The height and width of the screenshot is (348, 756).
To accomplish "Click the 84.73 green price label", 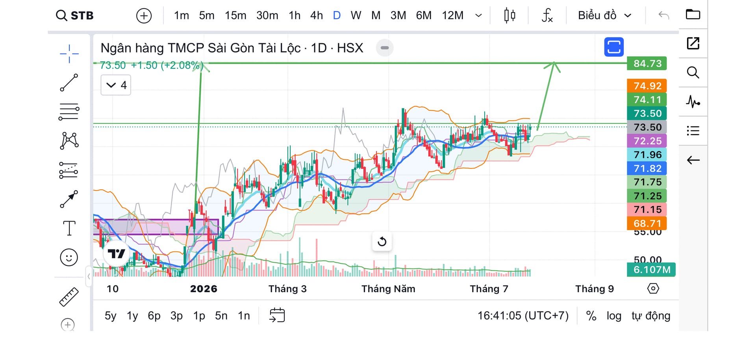I will (x=647, y=64).
